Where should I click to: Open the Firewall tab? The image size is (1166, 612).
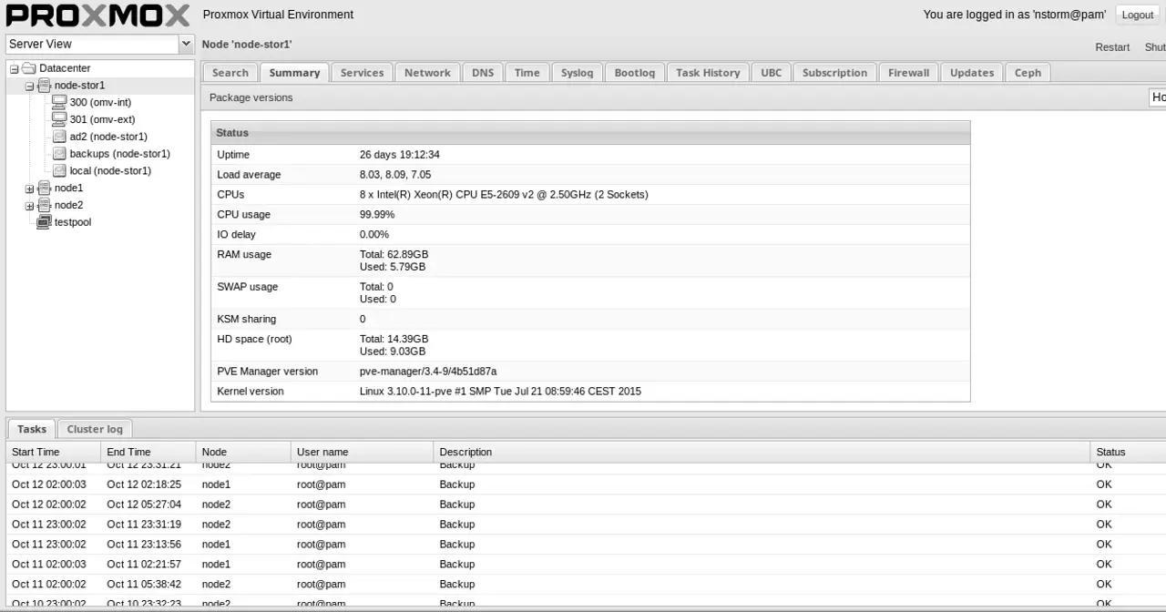coord(908,73)
